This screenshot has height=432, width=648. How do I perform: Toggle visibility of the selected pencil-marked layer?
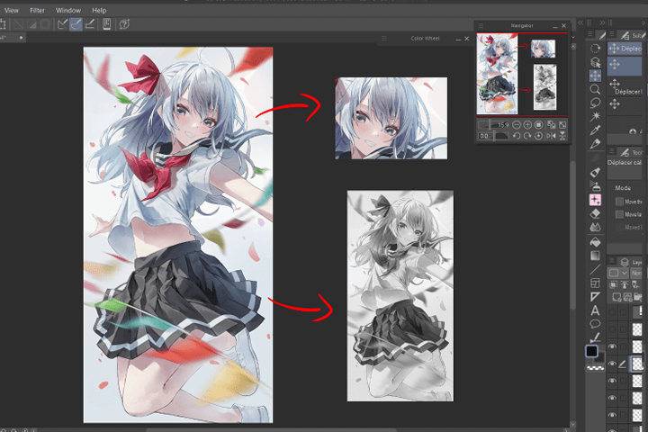coord(612,364)
